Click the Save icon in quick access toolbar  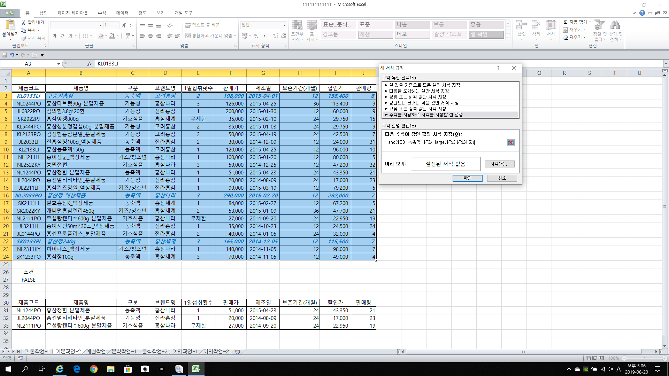click(x=5, y=55)
